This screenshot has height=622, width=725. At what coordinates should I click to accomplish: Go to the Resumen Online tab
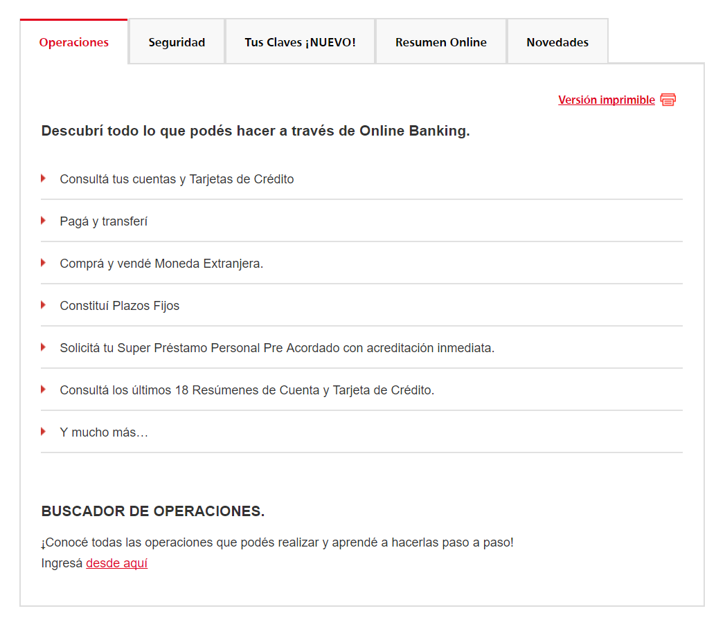pyautogui.click(x=441, y=42)
